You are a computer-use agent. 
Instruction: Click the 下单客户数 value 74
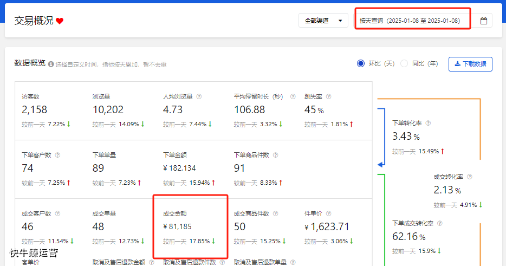28,168
